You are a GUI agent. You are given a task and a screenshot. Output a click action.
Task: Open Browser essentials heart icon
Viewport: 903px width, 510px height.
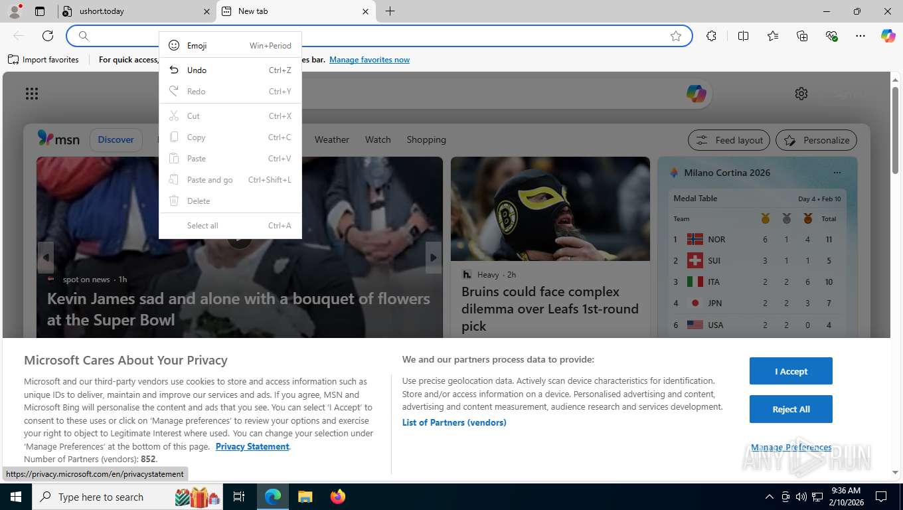coord(831,36)
